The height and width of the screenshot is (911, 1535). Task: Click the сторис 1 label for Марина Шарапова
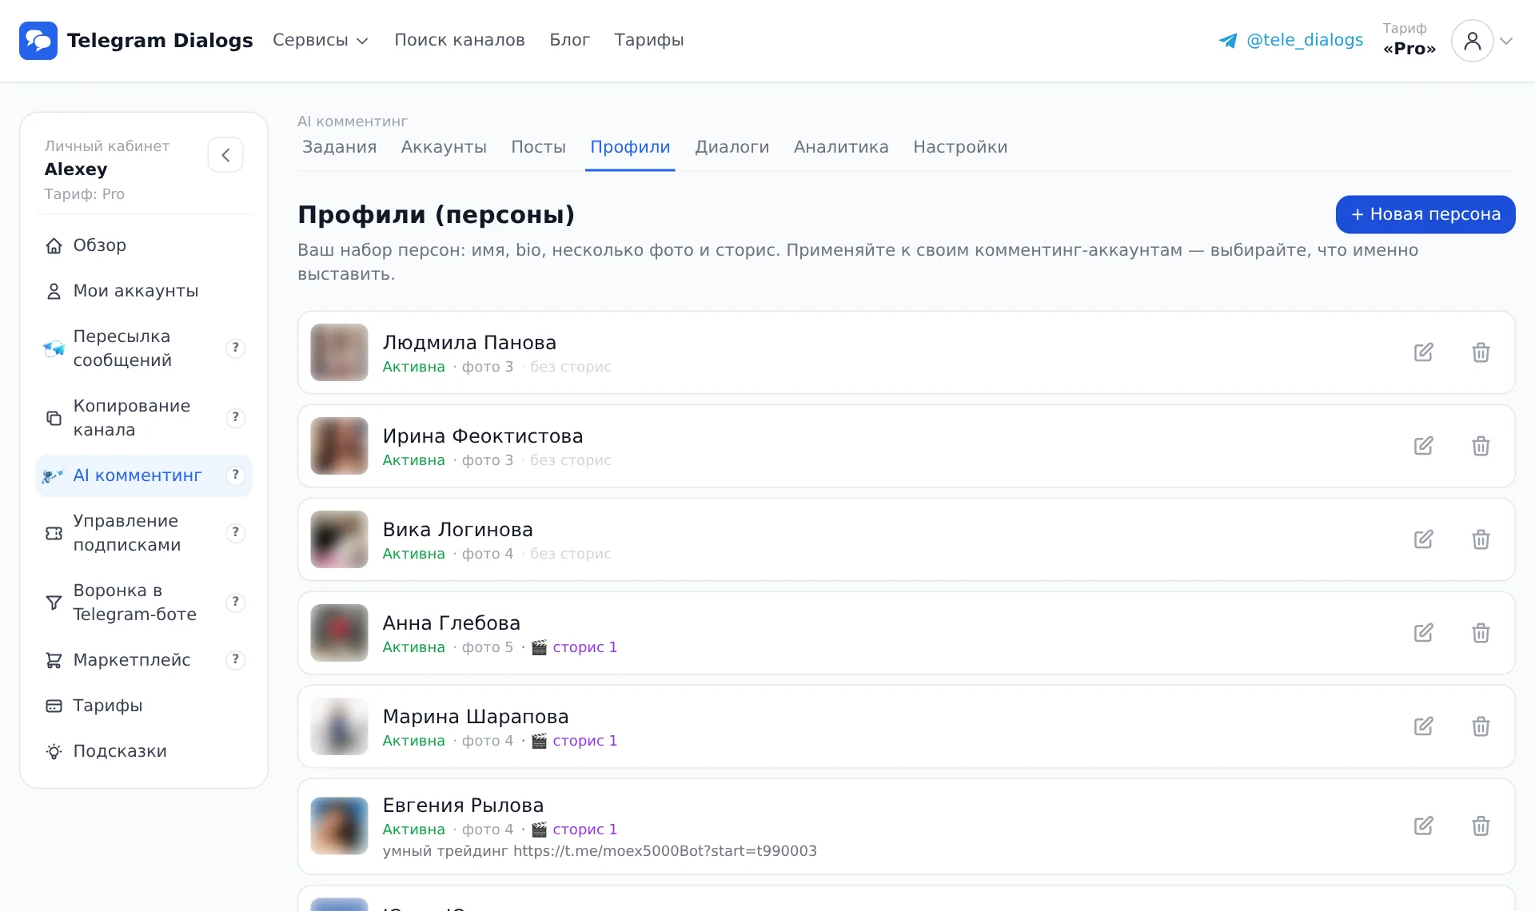click(575, 741)
